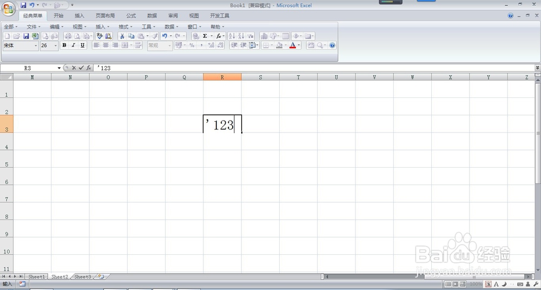Screen dimensions: 541x290
Task: Switch to the 公式 ribbon tab
Action: 131,16
